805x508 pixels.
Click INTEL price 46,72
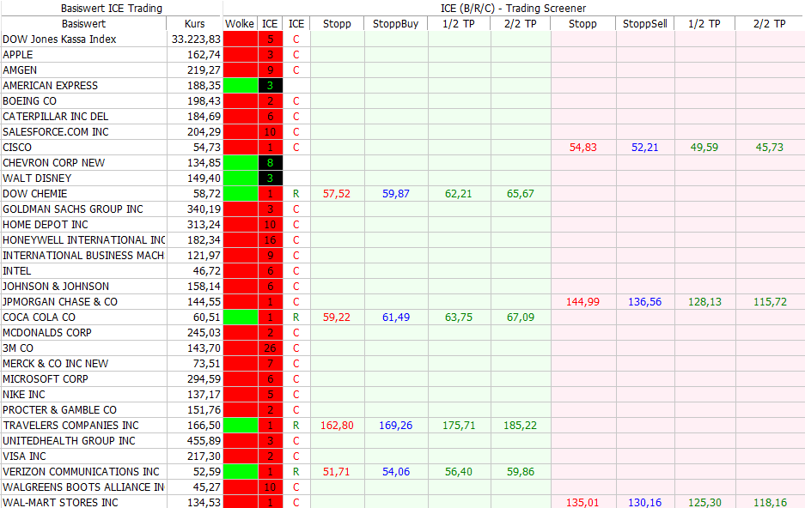(x=207, y=270)
